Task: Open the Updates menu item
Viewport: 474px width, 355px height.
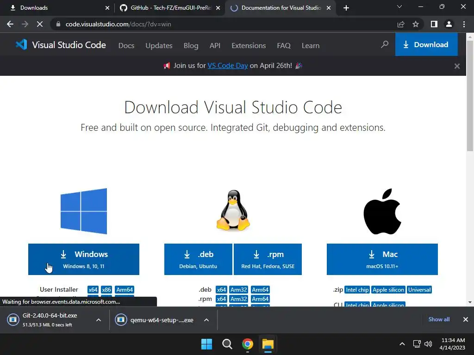Action: (159, 46)
